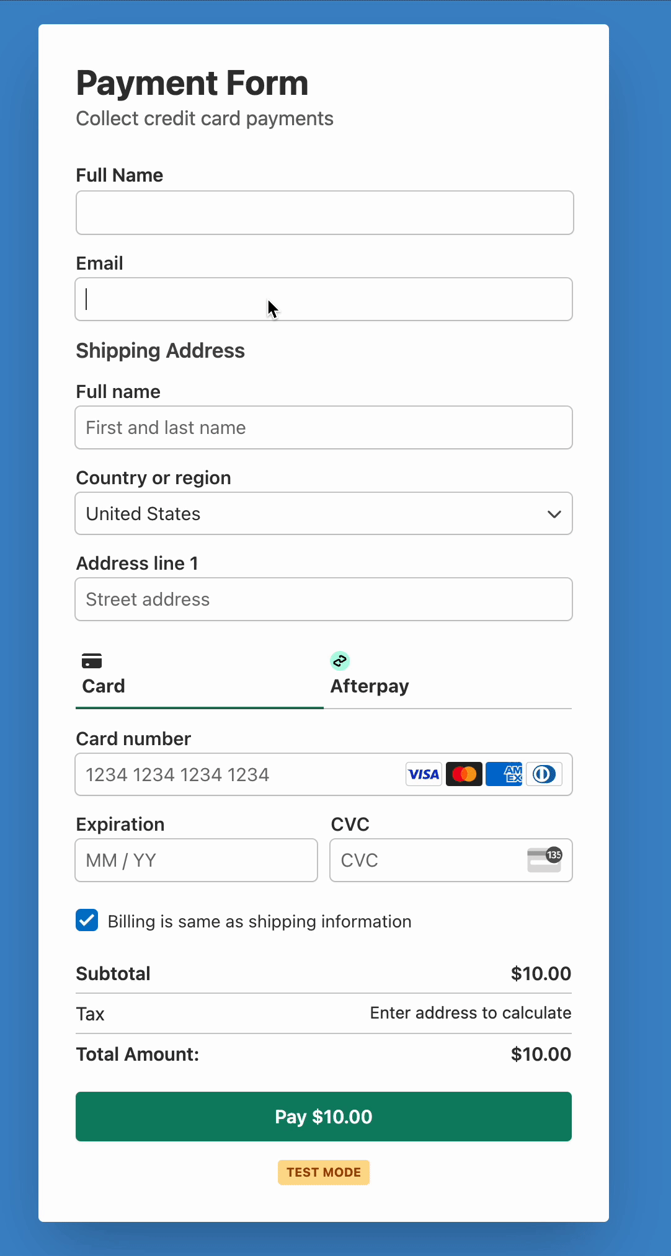Click the CVC card illustration icon

(x=544, y=860)
